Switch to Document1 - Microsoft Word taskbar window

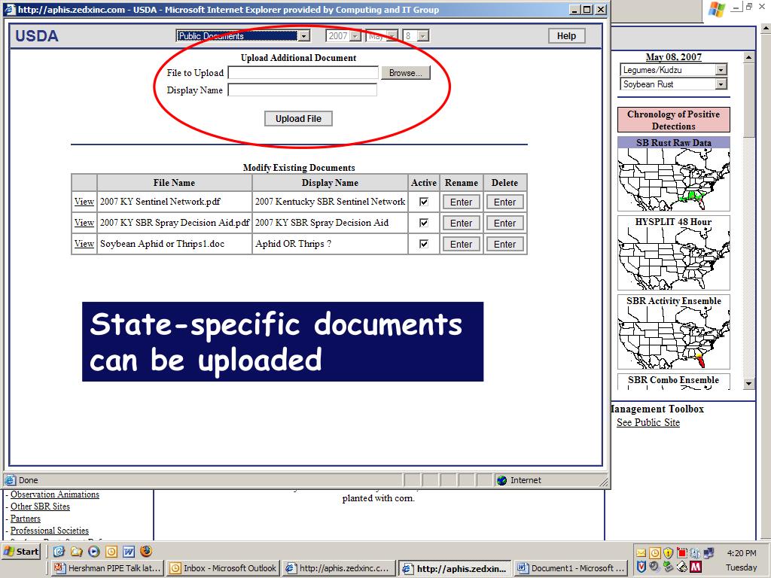[571, 567]
